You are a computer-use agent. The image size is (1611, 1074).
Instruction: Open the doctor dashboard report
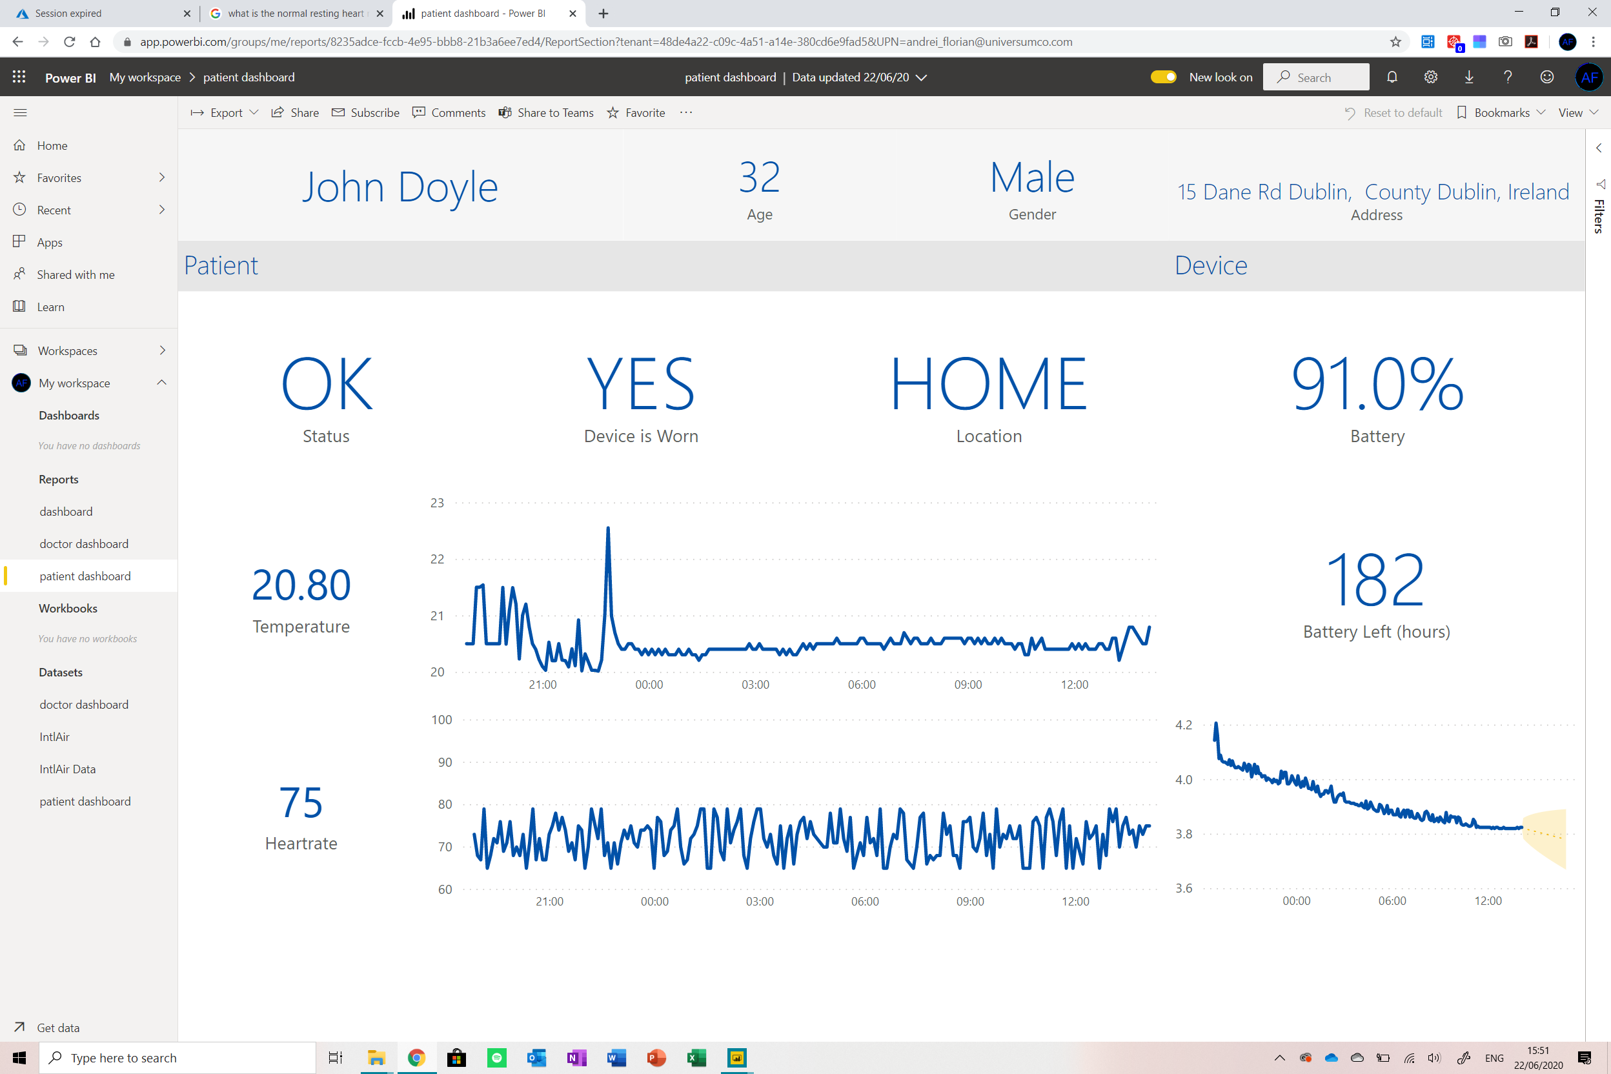pyautogui.click(x=83, y=544)
